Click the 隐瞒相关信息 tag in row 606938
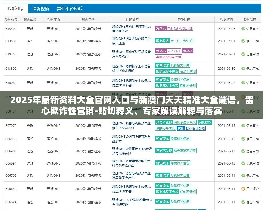Image resolution: width=263 pixels, height=210 pixels. (180, 139)
